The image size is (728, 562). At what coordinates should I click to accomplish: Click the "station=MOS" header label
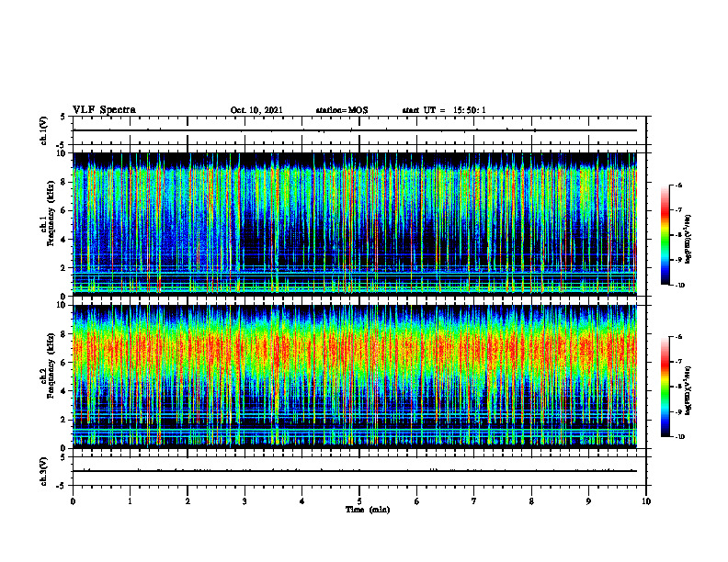coord(342,110)
